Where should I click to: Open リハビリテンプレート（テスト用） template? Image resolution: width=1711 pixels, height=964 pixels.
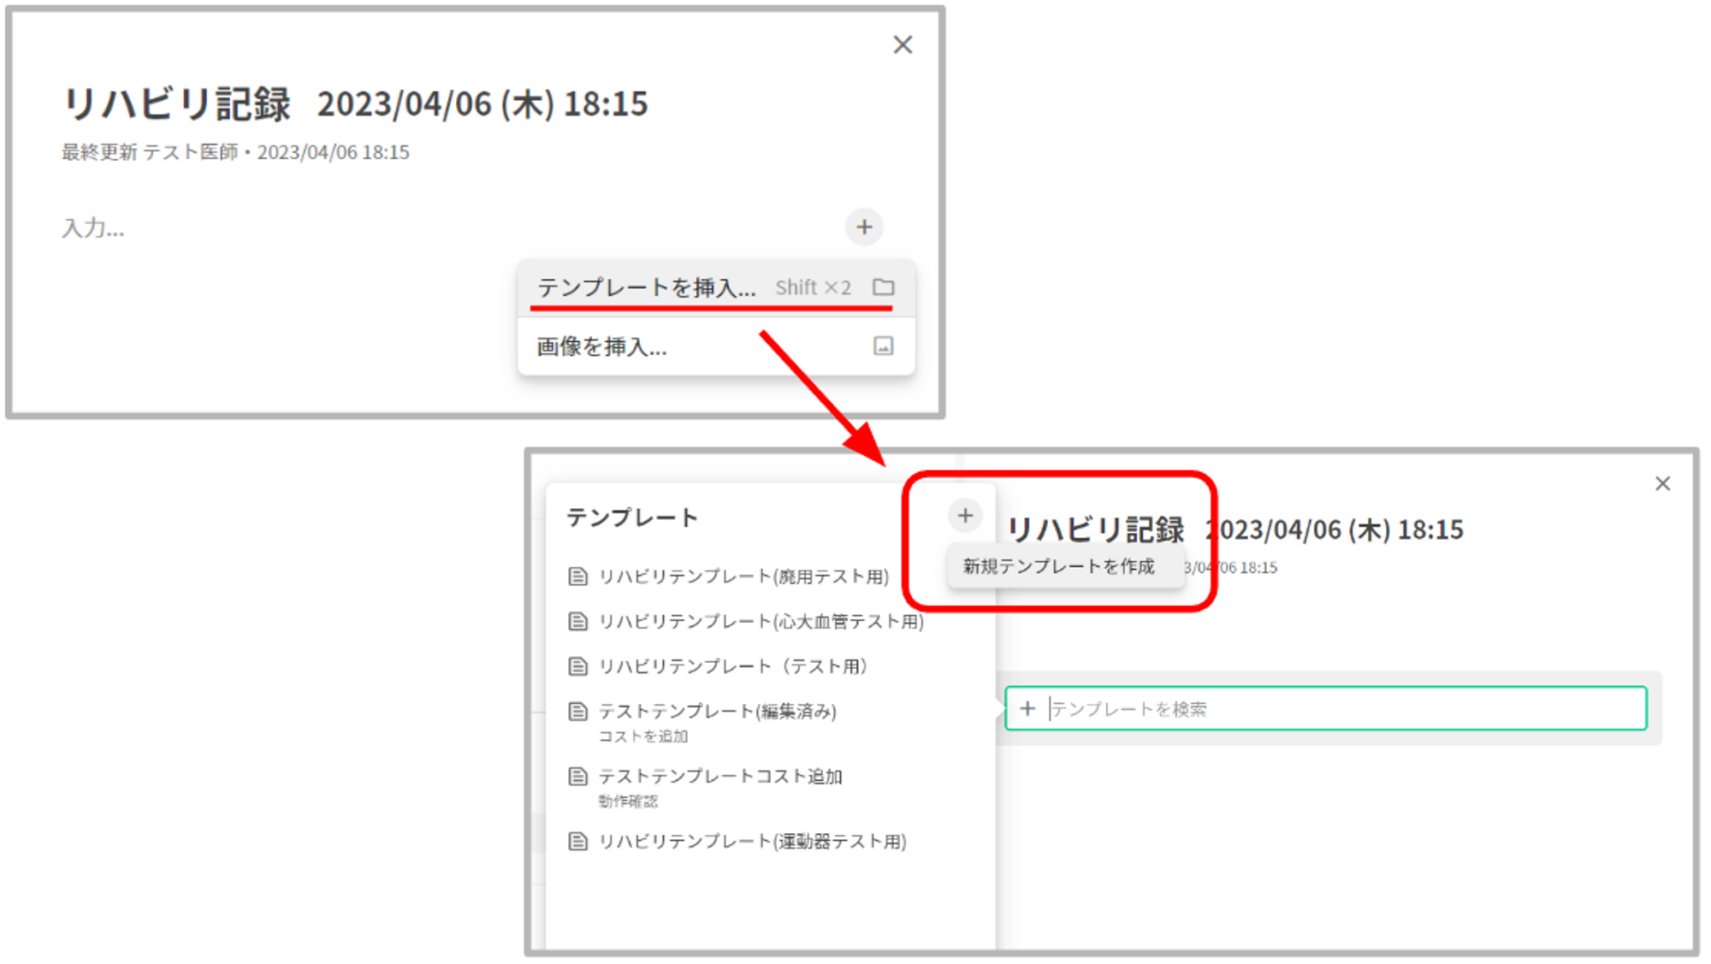pos(732,666)
